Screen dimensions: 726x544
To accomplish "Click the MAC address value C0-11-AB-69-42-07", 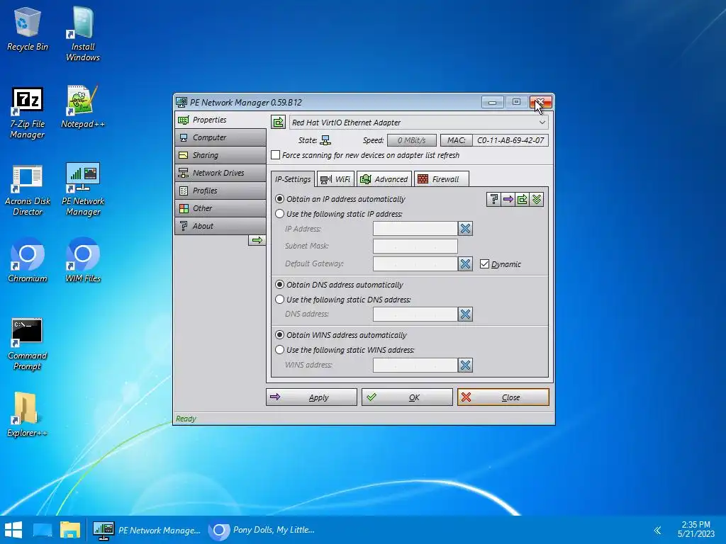I will pos(510,140).
